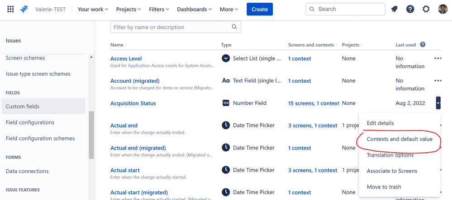Screen dimensions: 452x200
Task: Open the Actual start (migrated) field link
Action: (x=139, y=192)
